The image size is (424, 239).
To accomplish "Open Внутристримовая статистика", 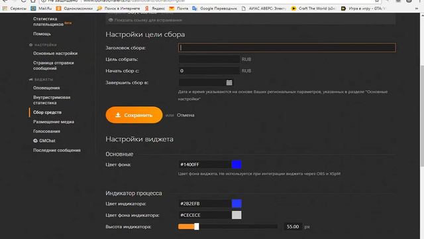I will pos(52,100).
